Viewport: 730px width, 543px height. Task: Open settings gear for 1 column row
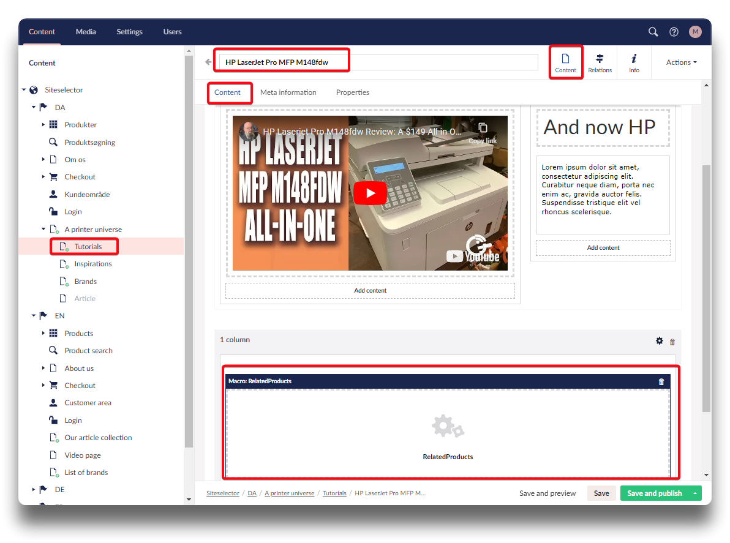coord(659,340)
